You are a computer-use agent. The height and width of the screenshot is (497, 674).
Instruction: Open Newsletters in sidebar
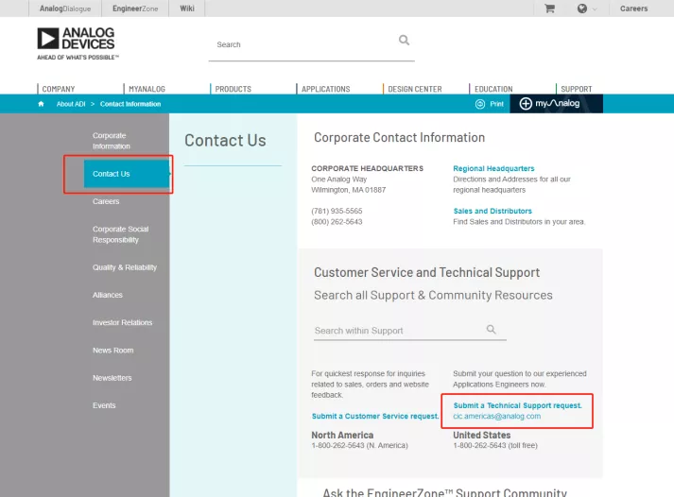pos(112,378)
